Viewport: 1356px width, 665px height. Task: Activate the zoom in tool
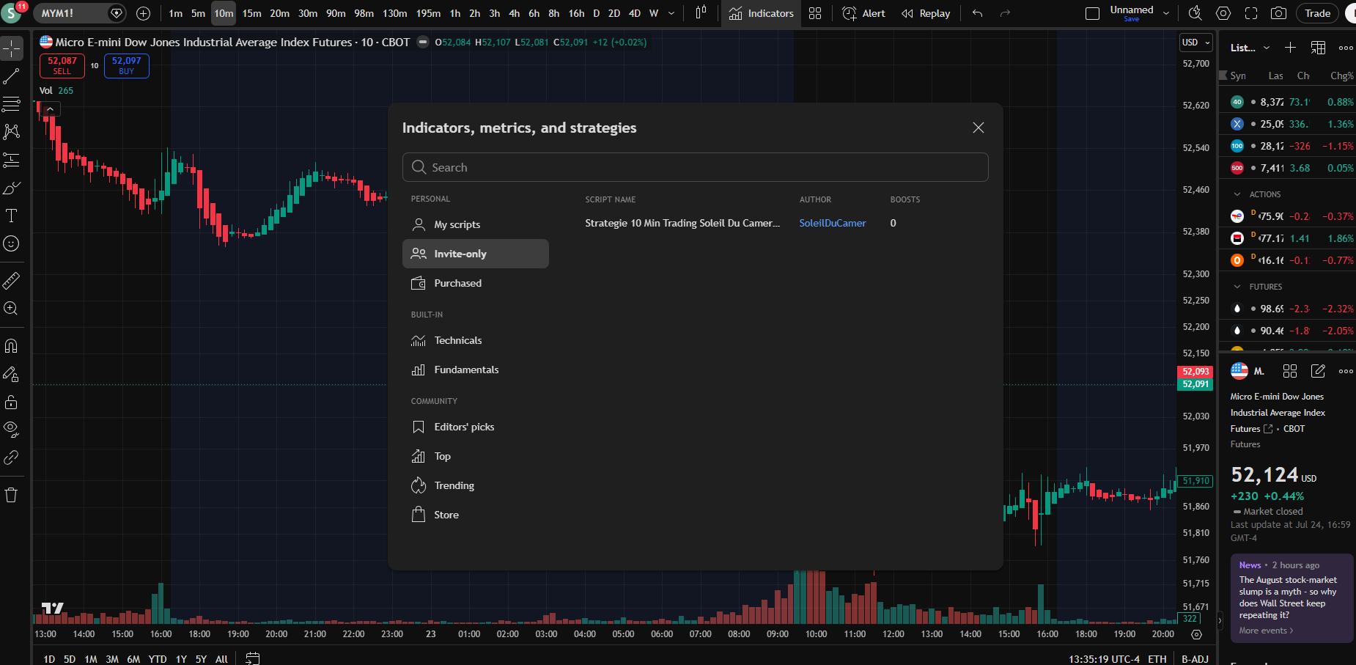12,309
